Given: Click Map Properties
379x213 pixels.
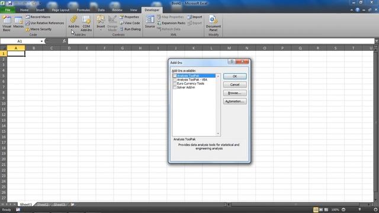Looking at the screenshot, I should 170,17.
